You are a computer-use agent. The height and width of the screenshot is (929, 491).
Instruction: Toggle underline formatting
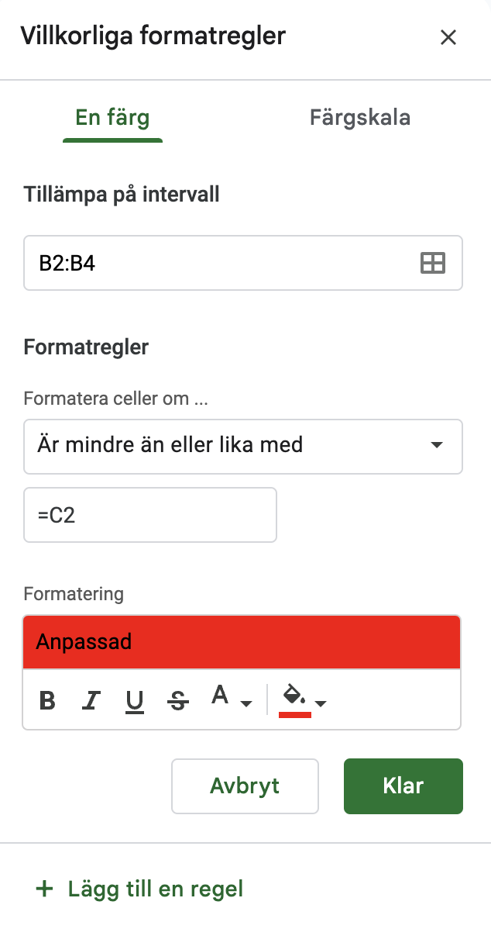tap(135, 701)
